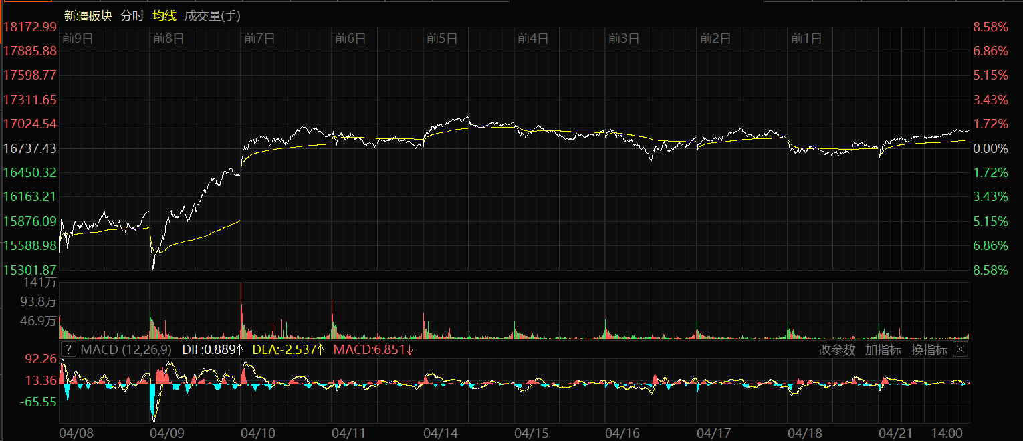Click the green 5.15% percentage label
The image size is (1023, 441).
pyautogui.click(x=990, y=221)
